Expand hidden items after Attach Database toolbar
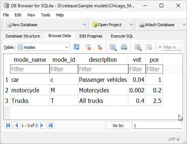Viewport: 187px width, 144px height. [184, 25]
